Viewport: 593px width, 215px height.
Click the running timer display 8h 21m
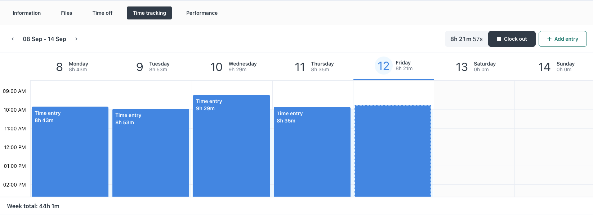tap(466, 39)
